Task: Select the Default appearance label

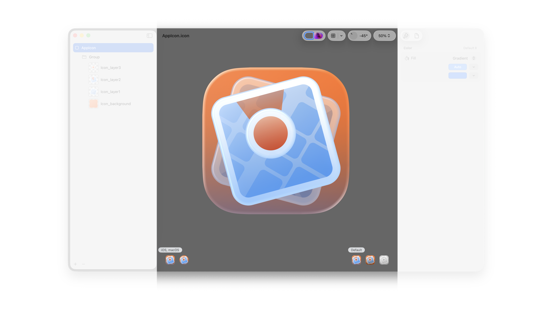Action: click(356, 250)
